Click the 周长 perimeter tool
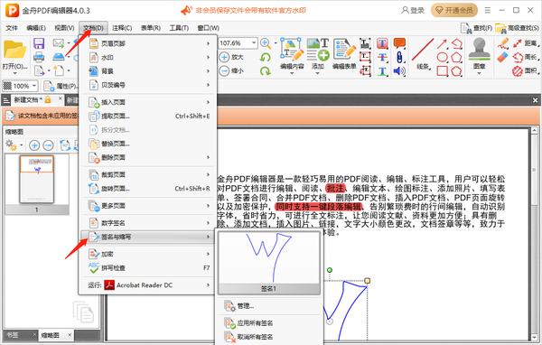Viewport: 542px width, 345px height. tap(526, 57)
